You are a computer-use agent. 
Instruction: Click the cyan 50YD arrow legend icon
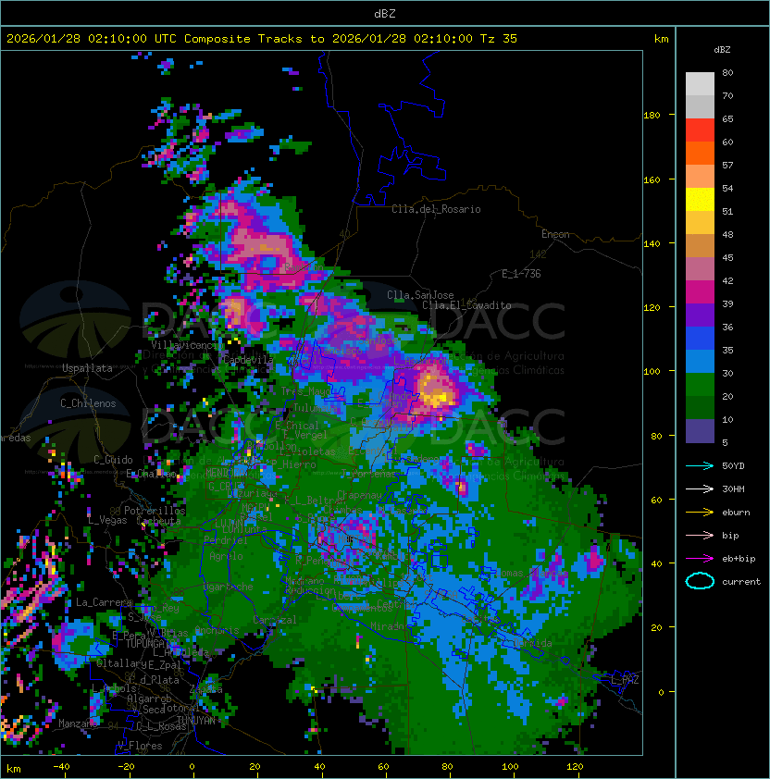[700, 466]
